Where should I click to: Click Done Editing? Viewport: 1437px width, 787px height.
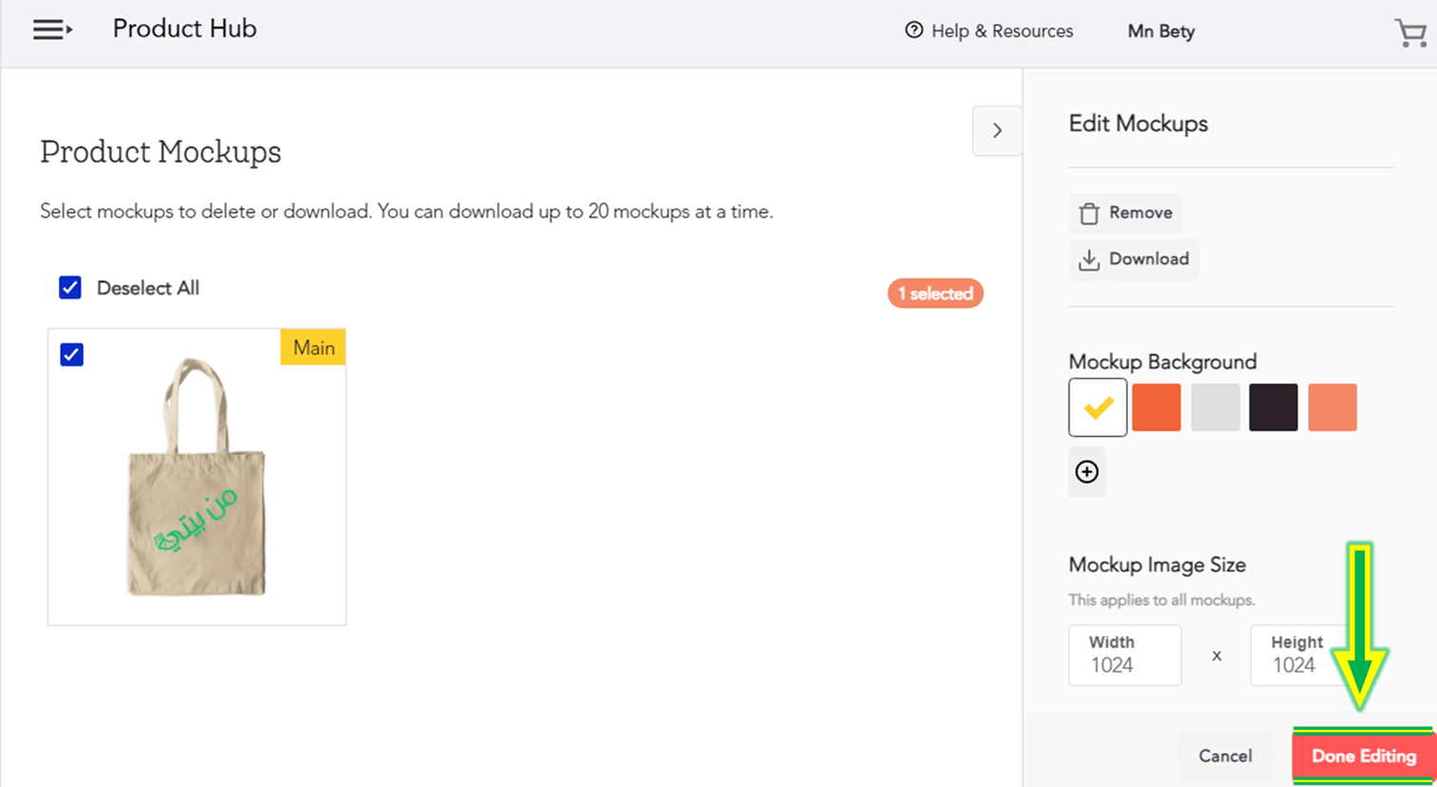(1363, 757)
